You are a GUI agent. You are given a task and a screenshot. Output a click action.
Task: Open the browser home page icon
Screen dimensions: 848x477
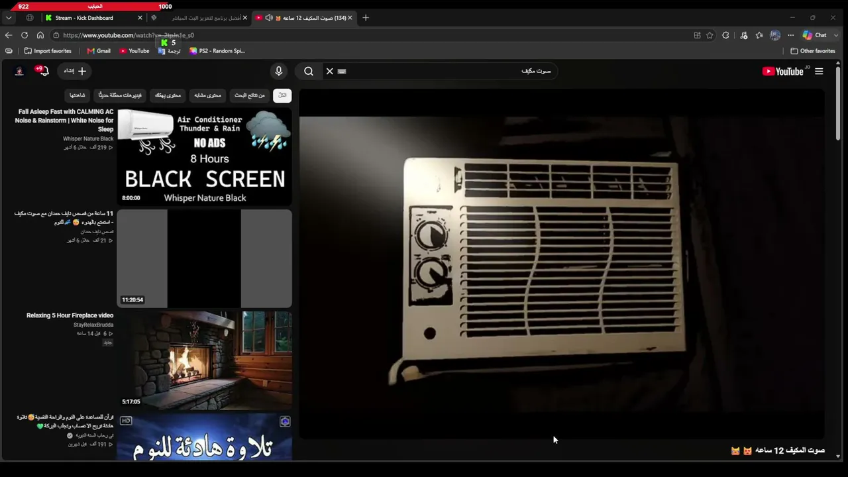pos(40,35)
